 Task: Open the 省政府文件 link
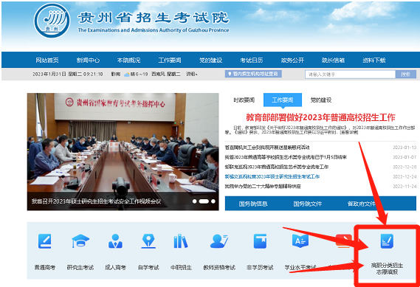(x=362, y=204)
